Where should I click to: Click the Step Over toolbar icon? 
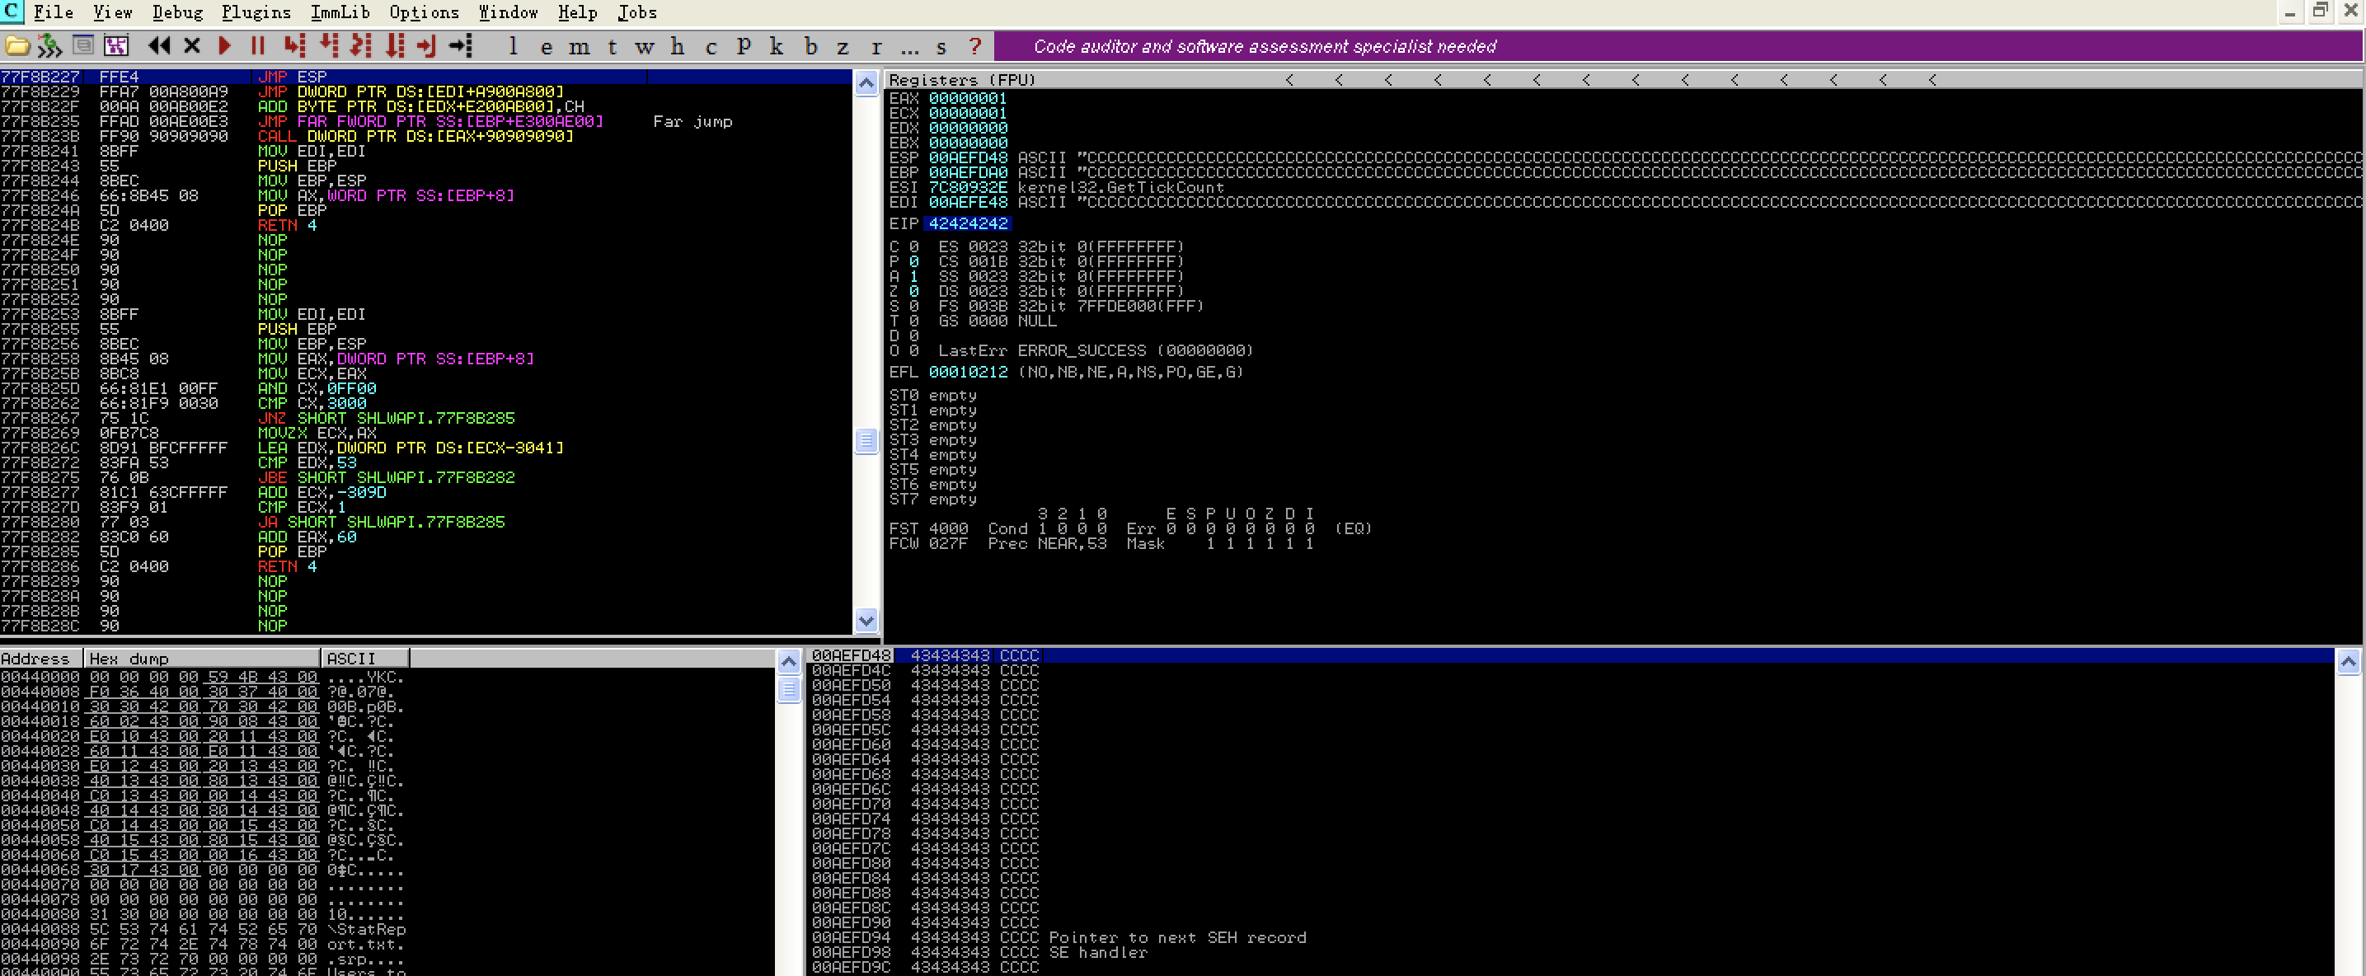click(328, 46)
